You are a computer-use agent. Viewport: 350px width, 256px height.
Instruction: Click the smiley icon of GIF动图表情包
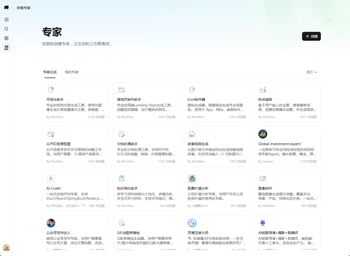(121, 223)
